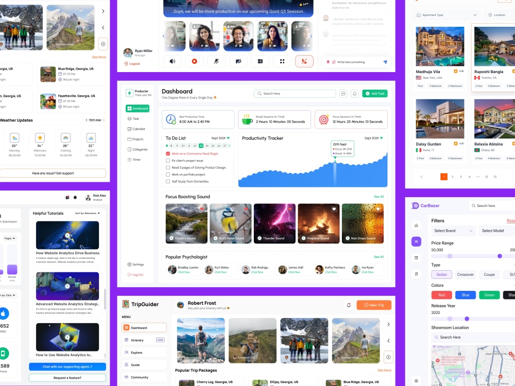Open the Select Model dropdown

click(x=497, y=231)
